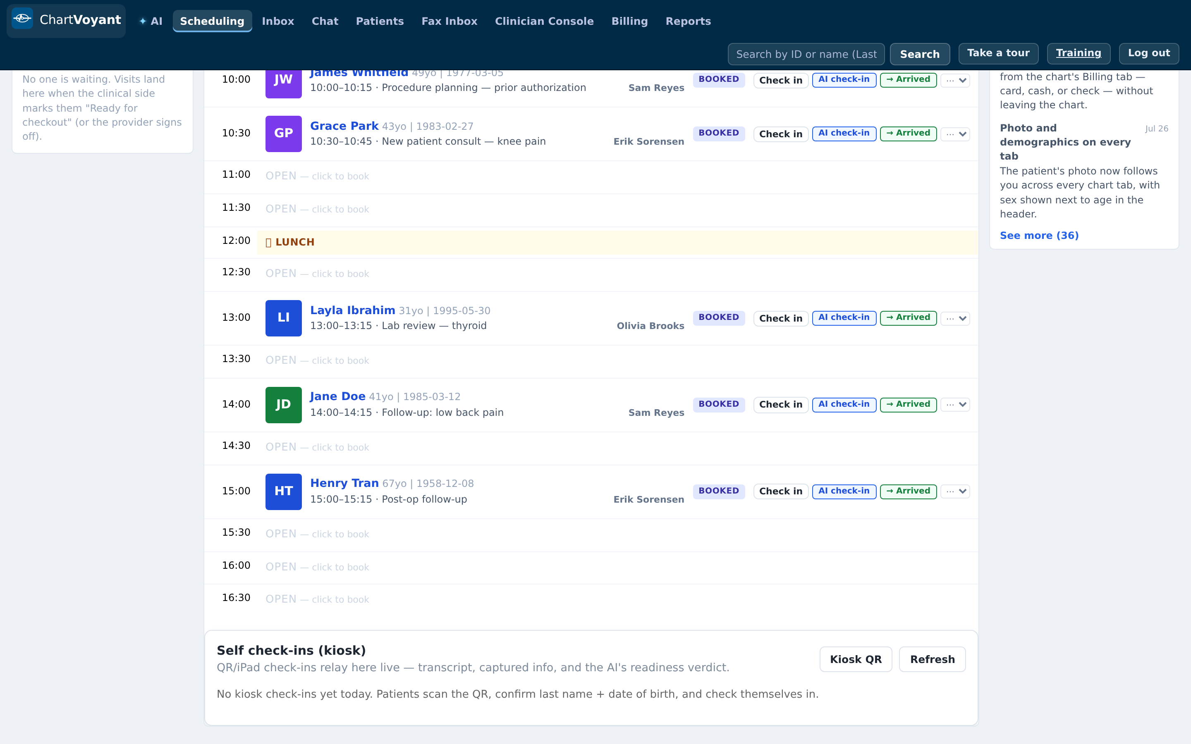This screenshot has height=744, width=1191.
Task: Expand more actions for Layla Ibrahim
Action: coord(955,318)
